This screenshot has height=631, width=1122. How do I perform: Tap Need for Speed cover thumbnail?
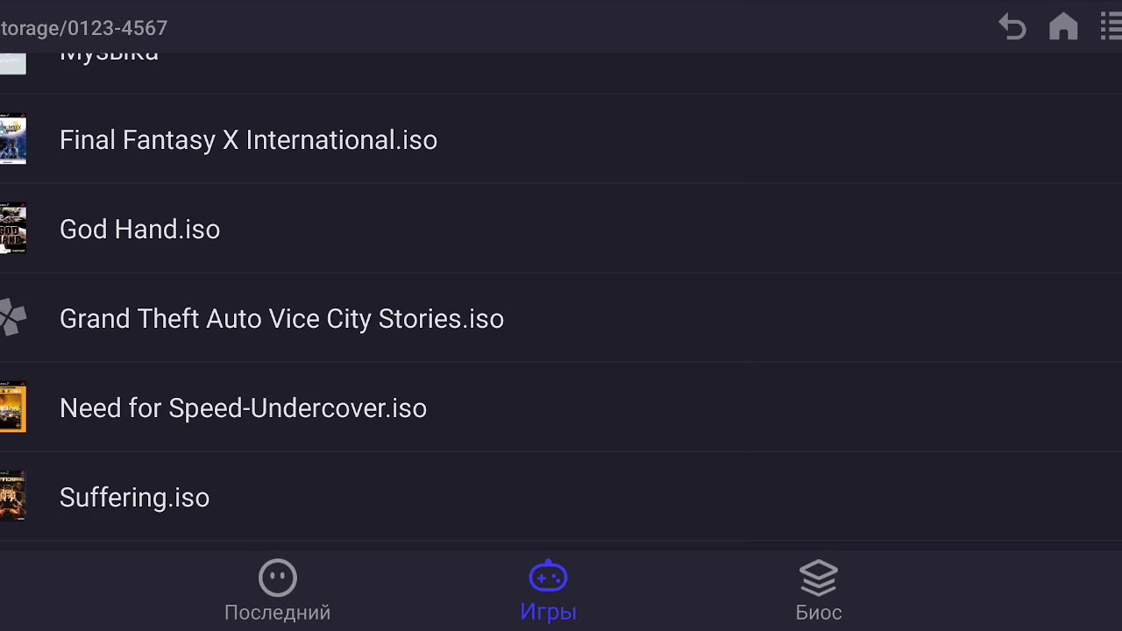click(x=12, y=408)
